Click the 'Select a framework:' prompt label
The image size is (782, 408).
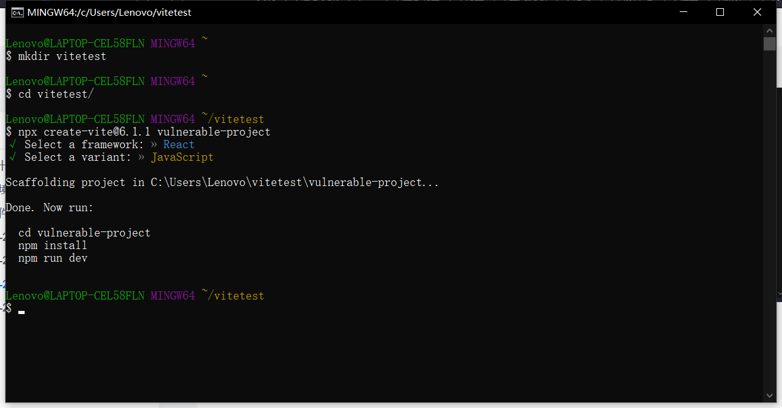point(84,144)
